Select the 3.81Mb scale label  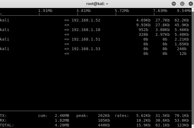pyautogui.click(x=84, y=11)
